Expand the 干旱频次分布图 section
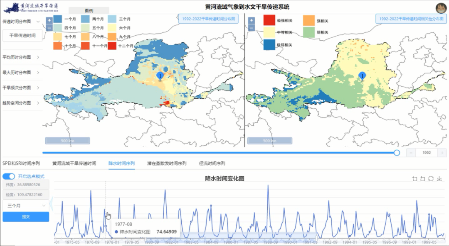 (22, 88)
